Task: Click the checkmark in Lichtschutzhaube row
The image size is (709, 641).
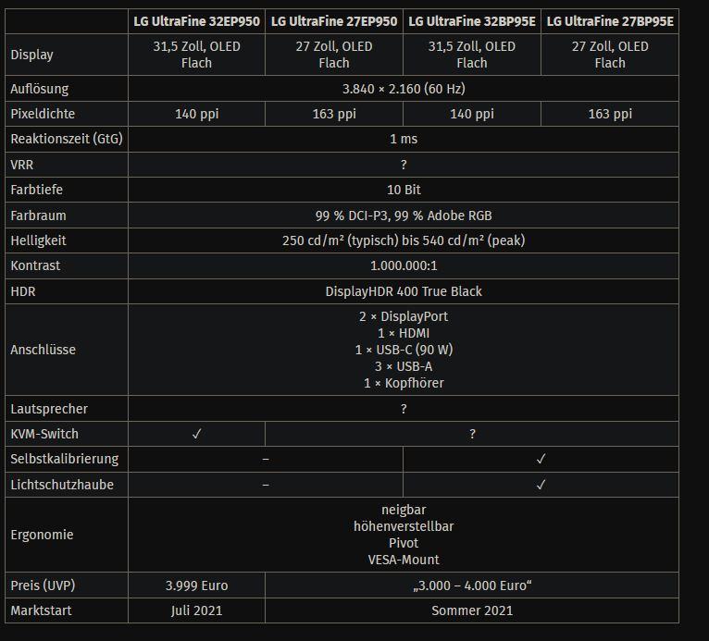Action: pyautogui.click(x=541, y=485)
